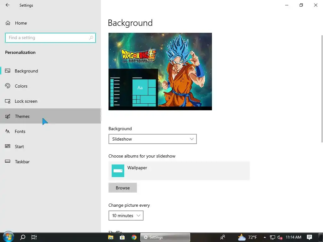Open the Change picture every 10 minutes dropdown
The height and width of the screenshot is (242, 323).
[126, 216]
